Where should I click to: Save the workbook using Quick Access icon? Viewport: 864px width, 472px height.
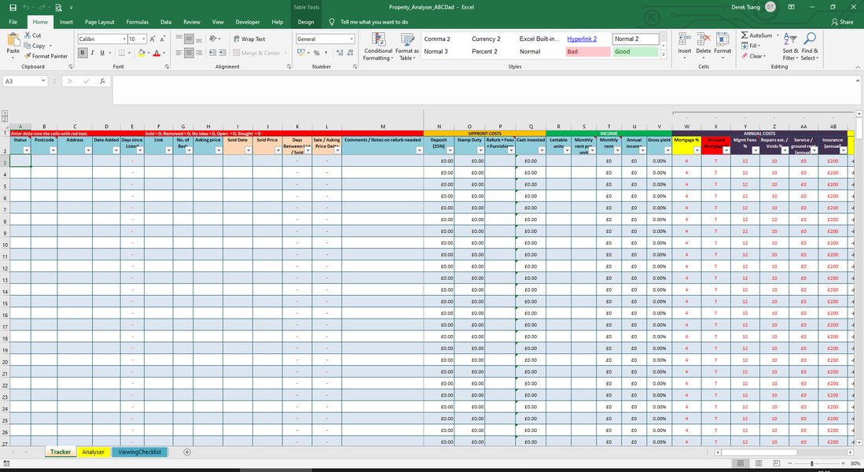coord(13,8)
